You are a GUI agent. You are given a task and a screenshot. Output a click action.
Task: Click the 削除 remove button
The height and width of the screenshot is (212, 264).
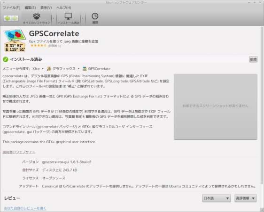(253, 59)
